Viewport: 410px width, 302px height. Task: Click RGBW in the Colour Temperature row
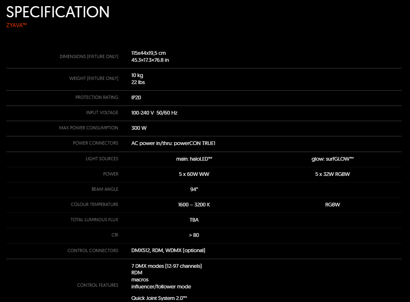tap(333, 205)
